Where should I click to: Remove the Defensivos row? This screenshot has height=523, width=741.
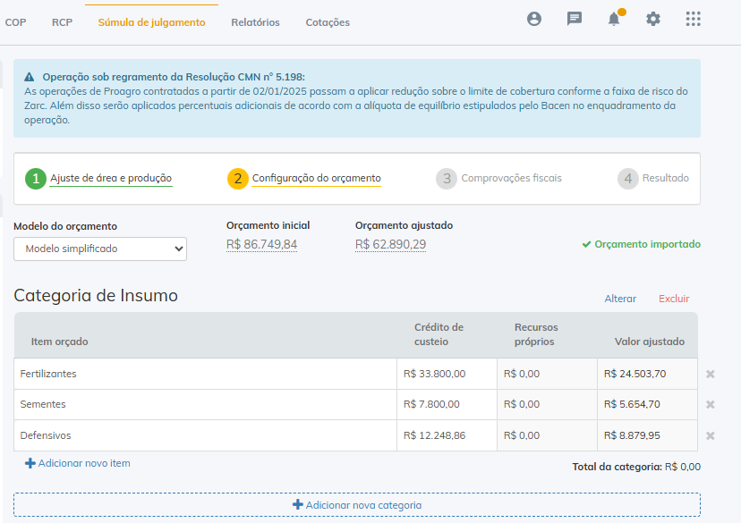(711, 435)
